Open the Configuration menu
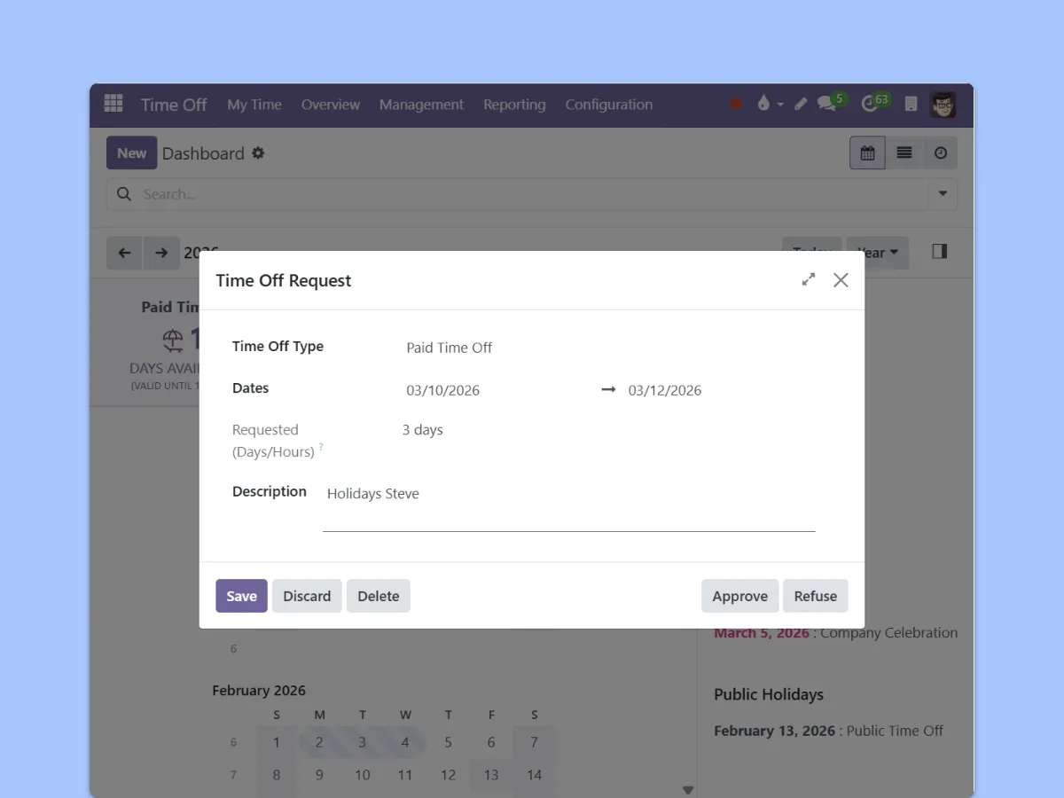Screen dimensions: 1064x798 point(608,105)
